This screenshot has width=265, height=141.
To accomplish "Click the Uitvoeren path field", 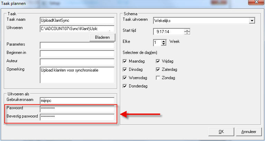I will pyautogui.click(x=77, y=29).
